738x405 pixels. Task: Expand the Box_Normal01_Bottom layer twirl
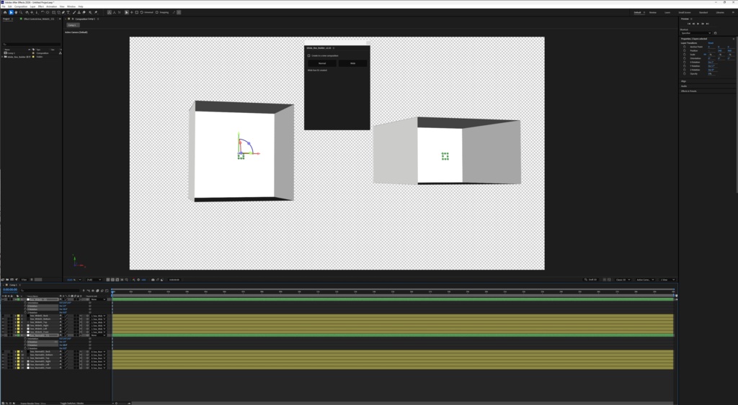pyautogui.click(x=16, y=355)
